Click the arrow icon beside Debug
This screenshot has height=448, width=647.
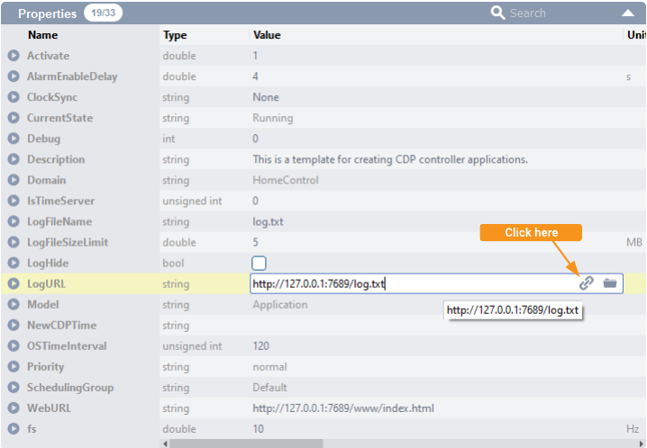coord(14,139)
